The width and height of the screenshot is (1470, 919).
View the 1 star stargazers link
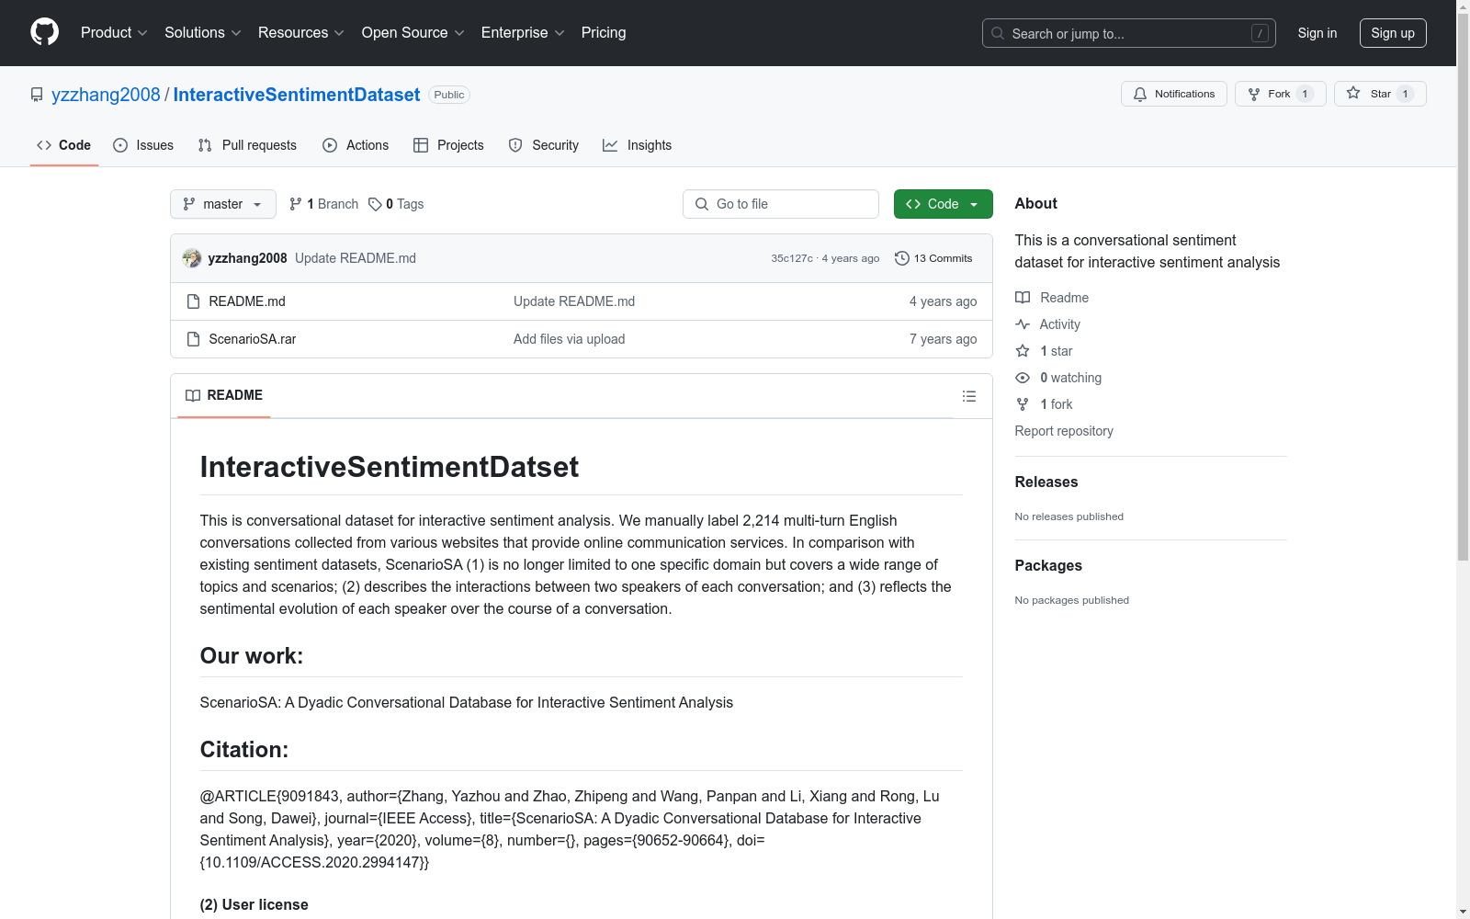(x=1044, y=351)
